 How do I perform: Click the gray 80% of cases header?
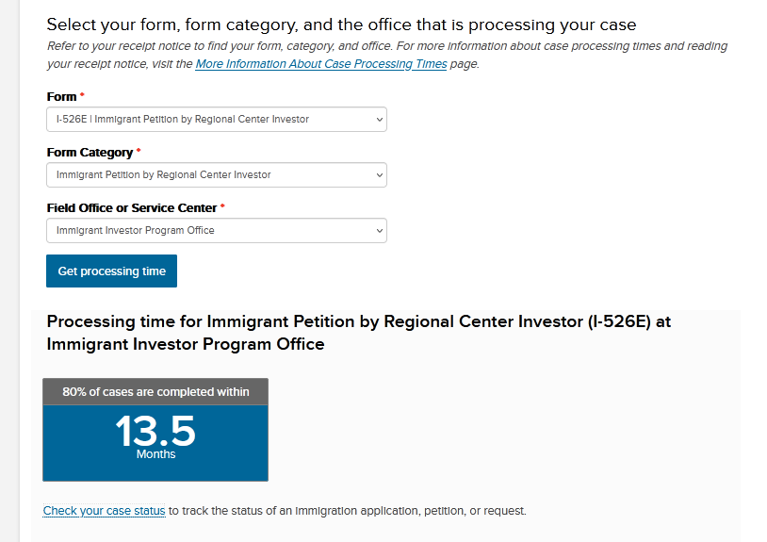(155, 392)
